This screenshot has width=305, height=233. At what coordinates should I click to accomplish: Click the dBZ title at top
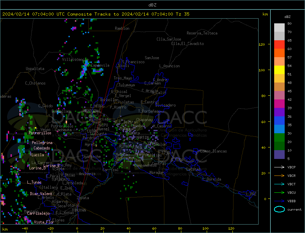(x=152, y=5)
